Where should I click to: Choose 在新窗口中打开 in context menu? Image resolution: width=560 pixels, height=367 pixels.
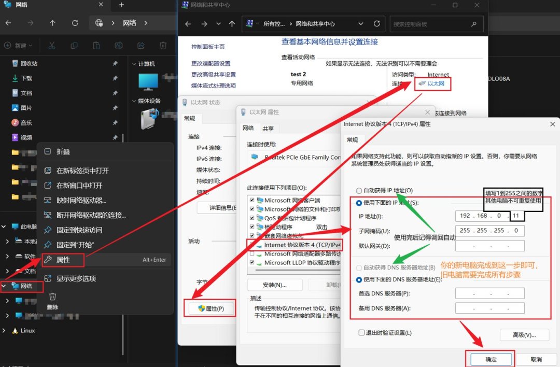coord(105,186)
